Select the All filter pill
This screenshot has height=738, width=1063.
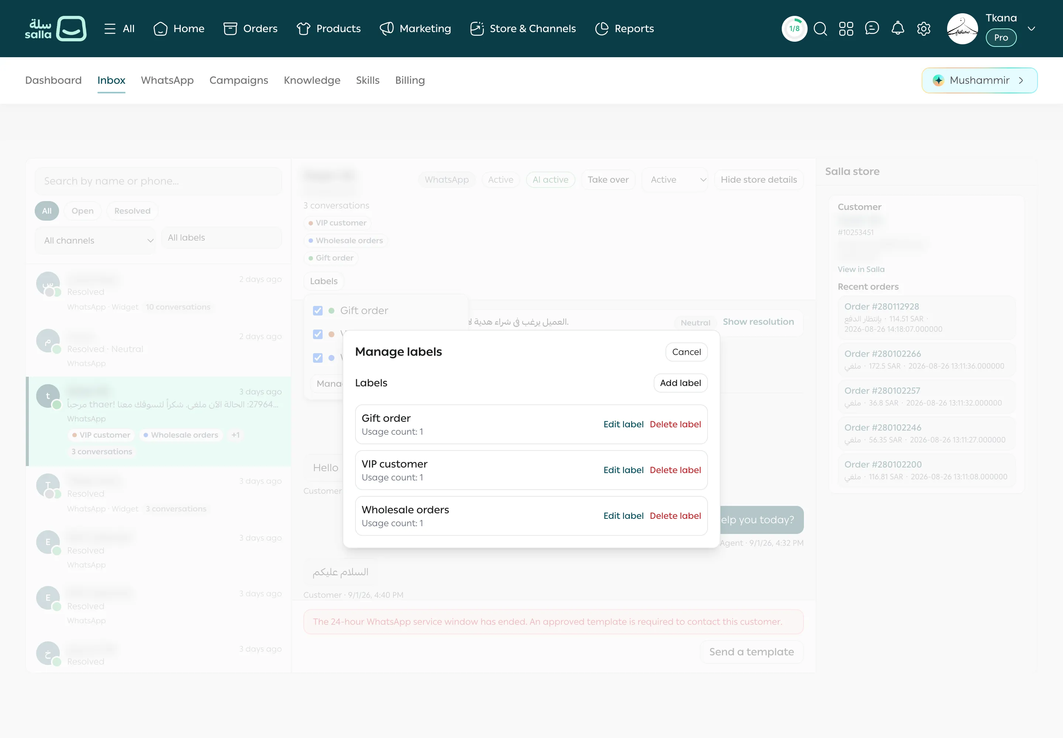pyautogui.click(x=47, y=211)
